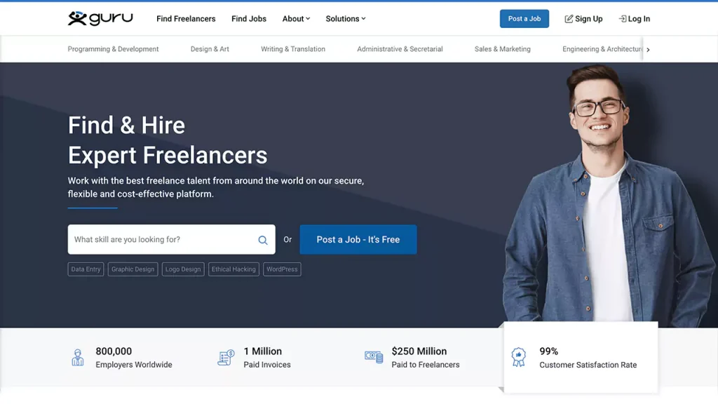The width and height of the screenshot is (718, 404).
Task: Select Engineering & Architecture category
Action: [602, 49]
